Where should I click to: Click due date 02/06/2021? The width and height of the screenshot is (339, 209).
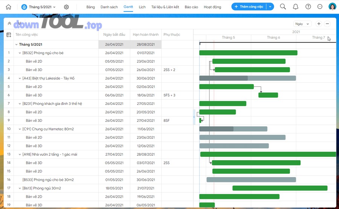(x=146, y=87)
